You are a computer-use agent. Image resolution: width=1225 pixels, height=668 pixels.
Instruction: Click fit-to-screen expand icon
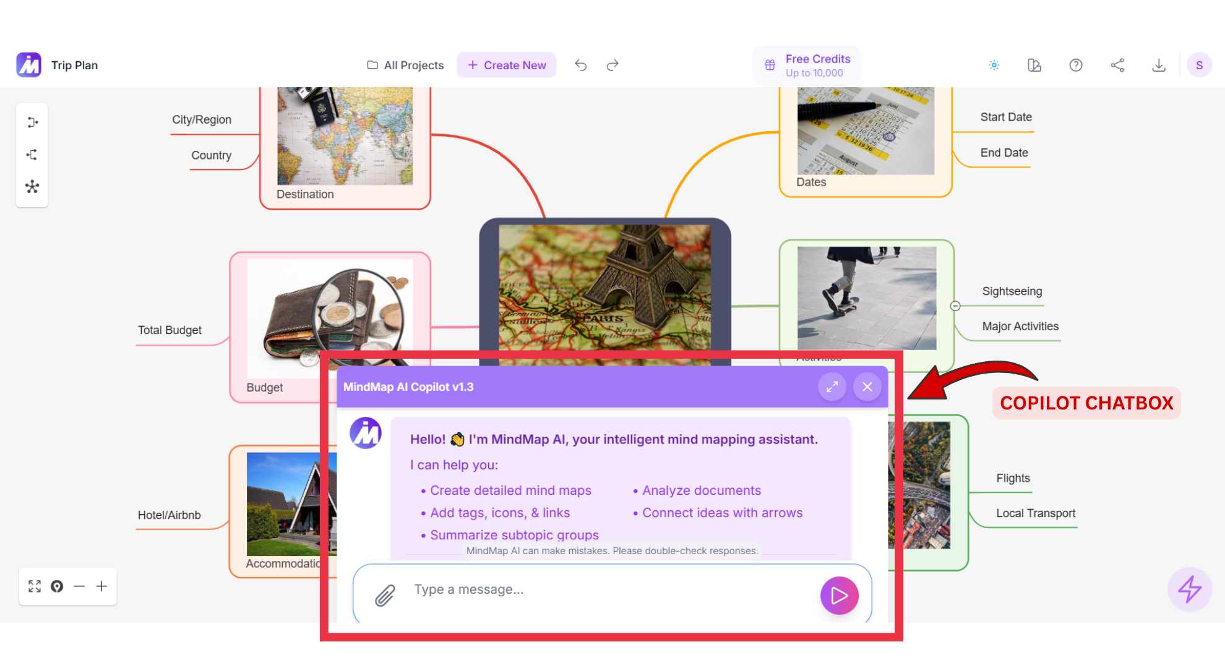point(35,586)
